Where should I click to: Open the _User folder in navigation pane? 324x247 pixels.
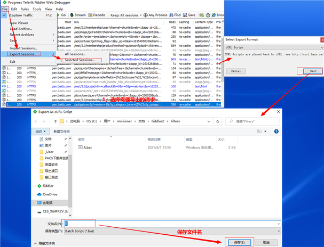[50, 152]
